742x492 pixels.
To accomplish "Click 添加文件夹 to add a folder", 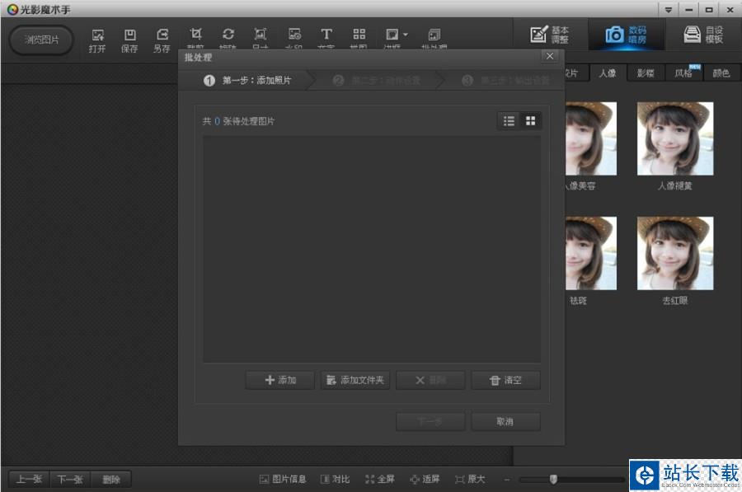I will click(355, 380).
